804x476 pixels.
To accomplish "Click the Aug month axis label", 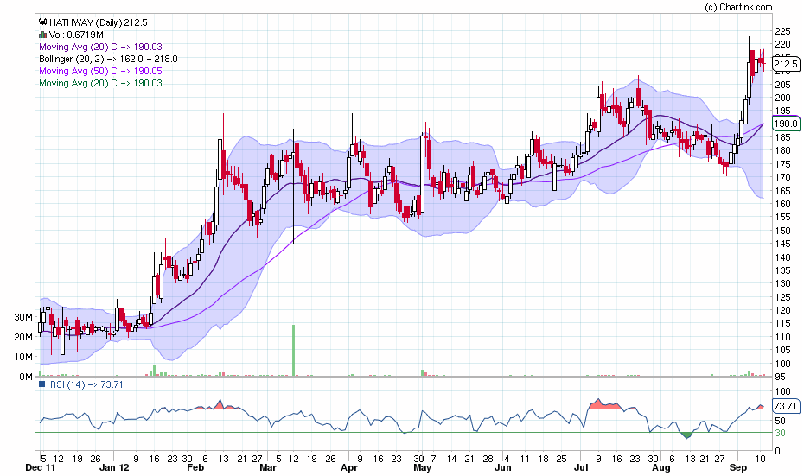I will pyautogui.click(x=661, y=468).
